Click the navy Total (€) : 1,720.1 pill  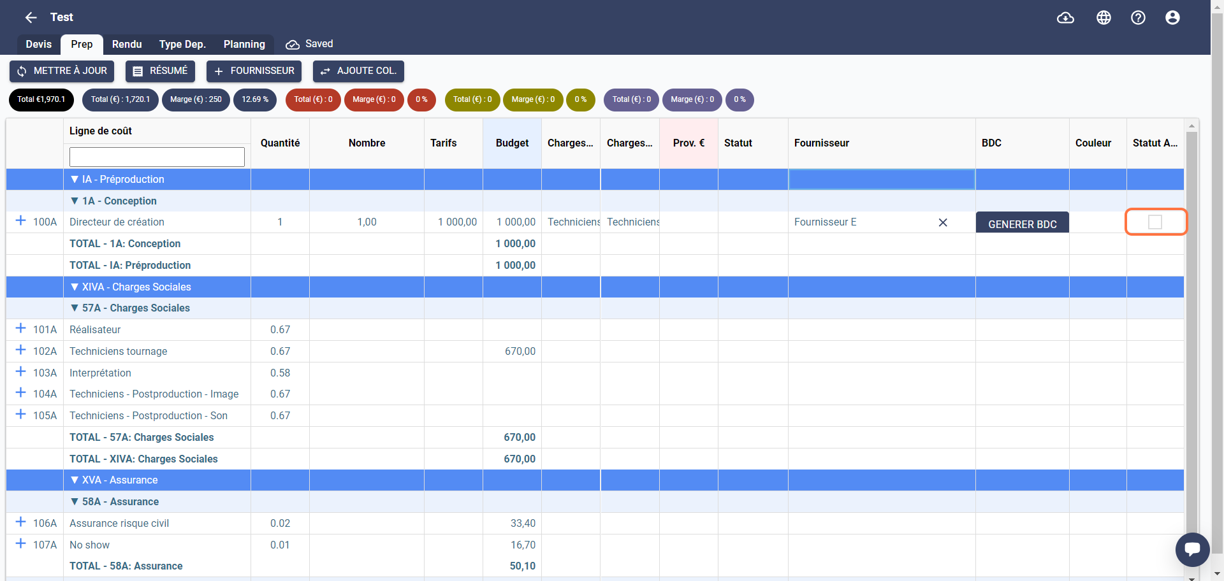[120, 100]
